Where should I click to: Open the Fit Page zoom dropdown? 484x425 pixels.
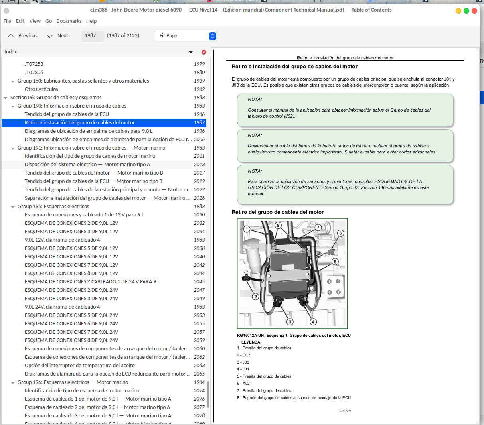click(x=185, y=36)
